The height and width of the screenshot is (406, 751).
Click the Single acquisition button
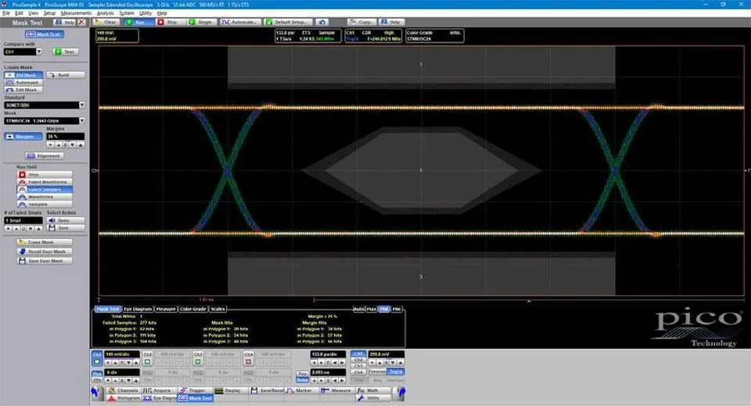click(203, 22)
